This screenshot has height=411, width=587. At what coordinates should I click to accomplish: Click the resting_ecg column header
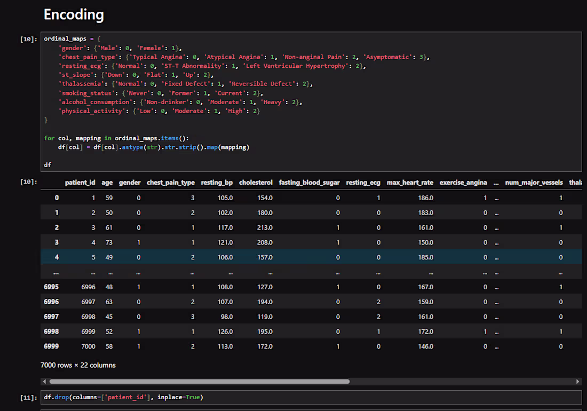pyautogui.click(x=363, y=183)
